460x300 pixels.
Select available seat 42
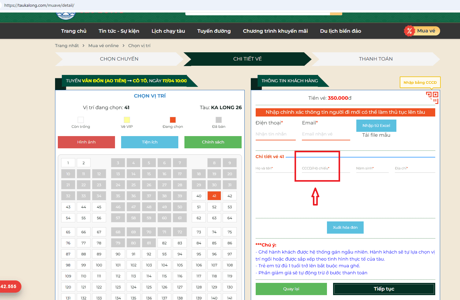(230, 196)
